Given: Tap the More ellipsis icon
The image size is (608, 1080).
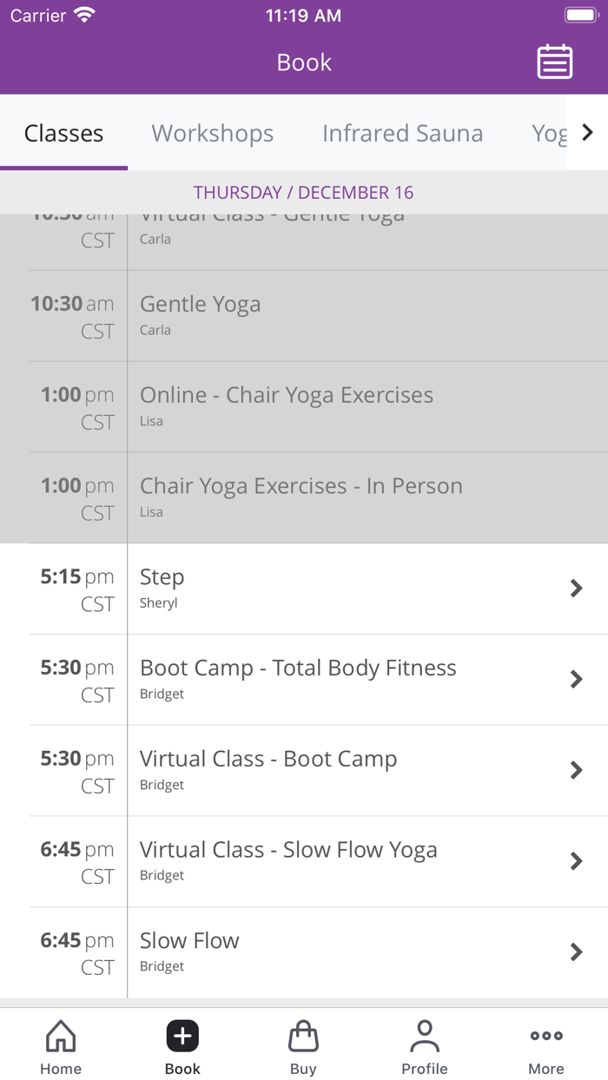Looking at the screenshot, I should coord(546,1036).
